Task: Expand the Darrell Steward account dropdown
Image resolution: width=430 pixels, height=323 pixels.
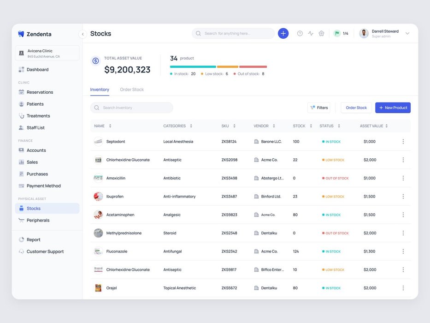Action: (x=407, y=33)
